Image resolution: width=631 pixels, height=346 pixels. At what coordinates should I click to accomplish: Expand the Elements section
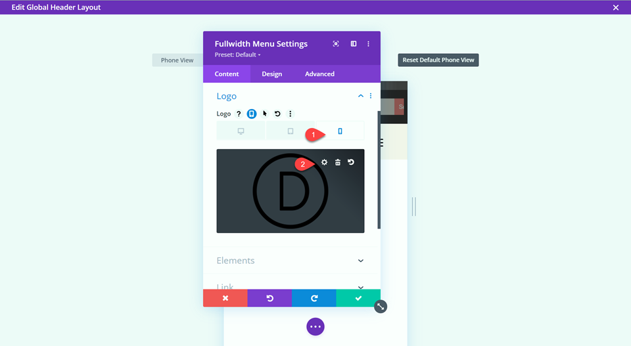[x=290, y=261]
